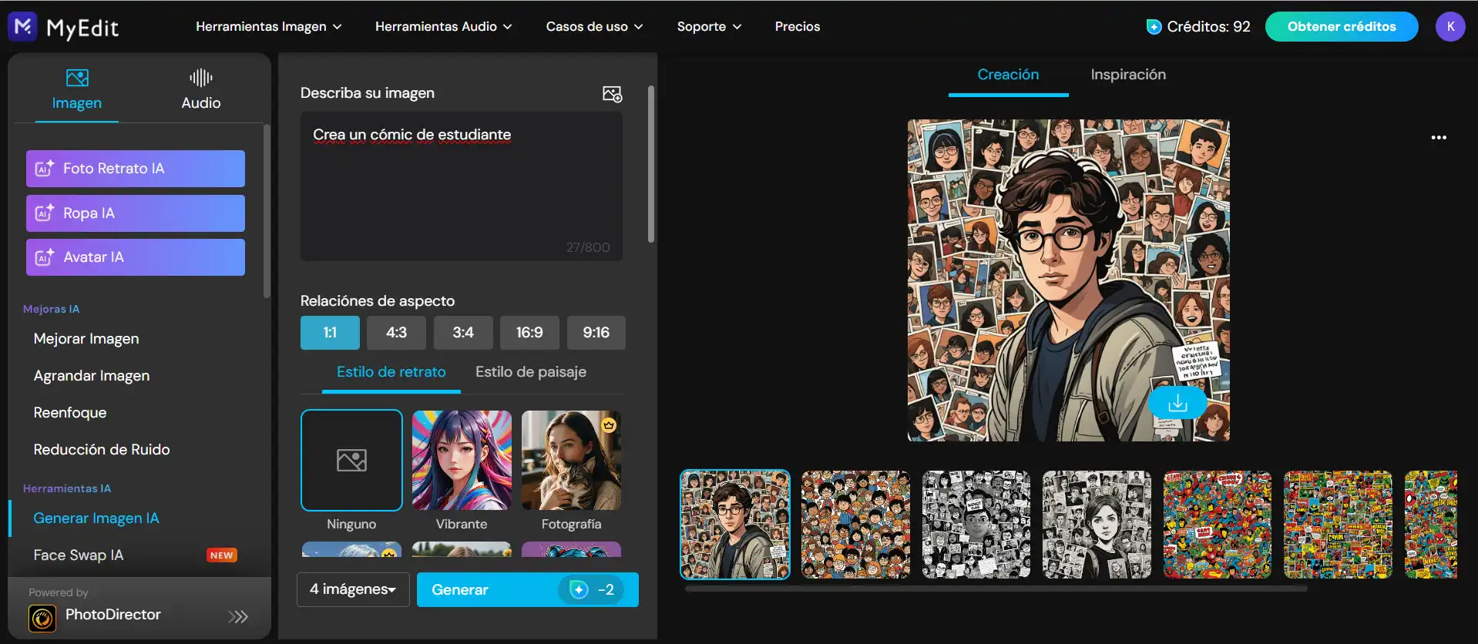Click the credits coin icon
This screenshot has width=1478, height=644.
1154,27
